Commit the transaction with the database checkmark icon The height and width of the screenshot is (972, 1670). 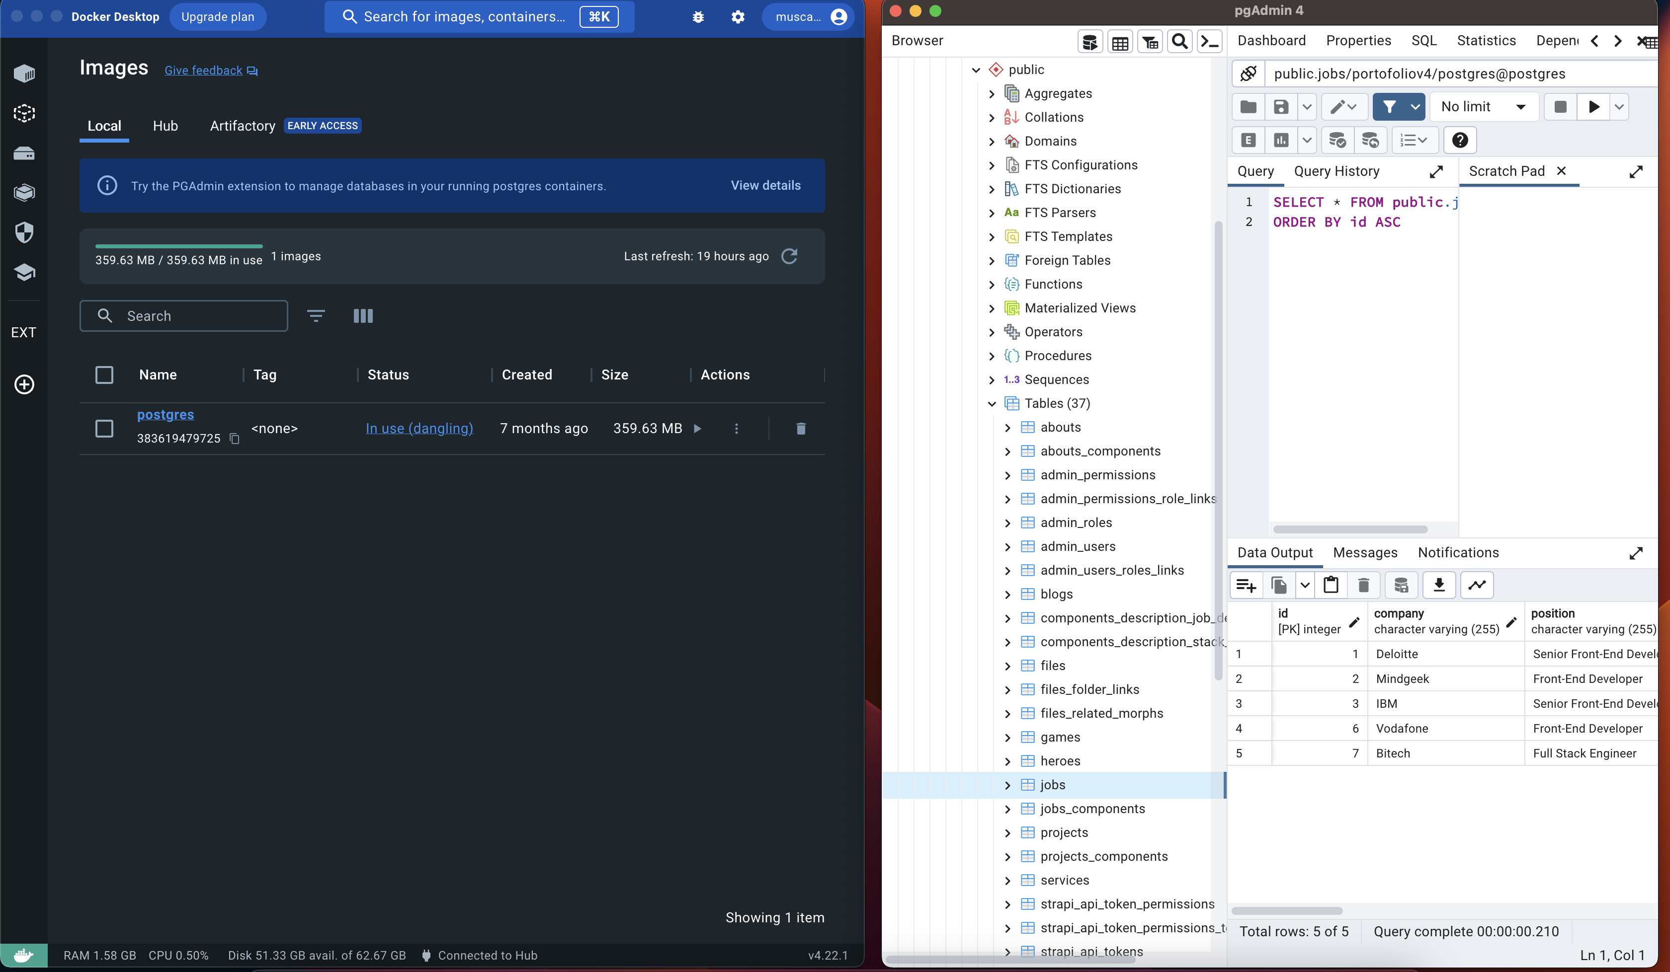(x=1337, y=140)
